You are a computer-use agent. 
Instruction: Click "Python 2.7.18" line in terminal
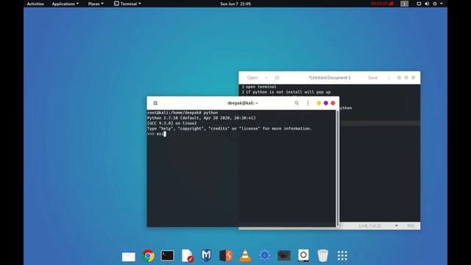(x=201, y=118)
